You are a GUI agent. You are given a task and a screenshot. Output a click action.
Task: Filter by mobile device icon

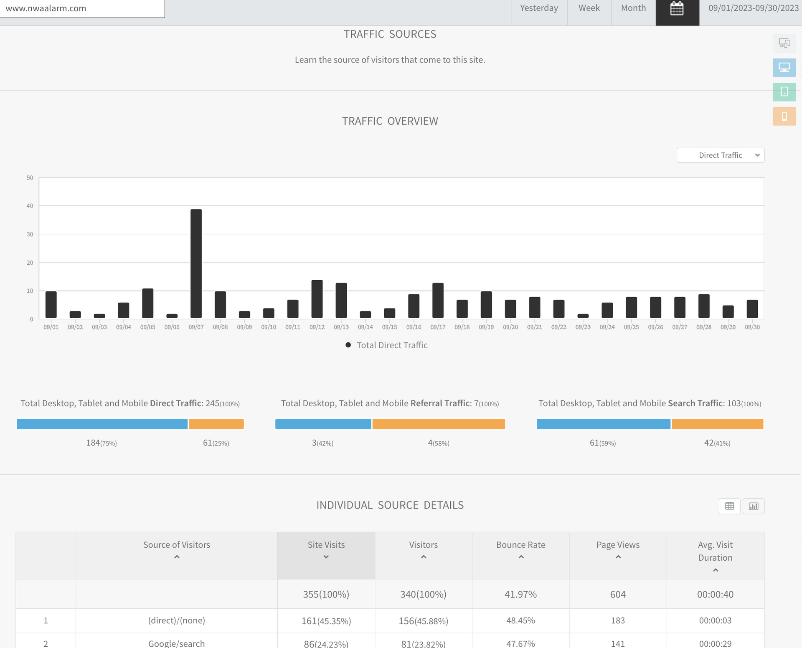pyautogui.click(x=784, y=116)
